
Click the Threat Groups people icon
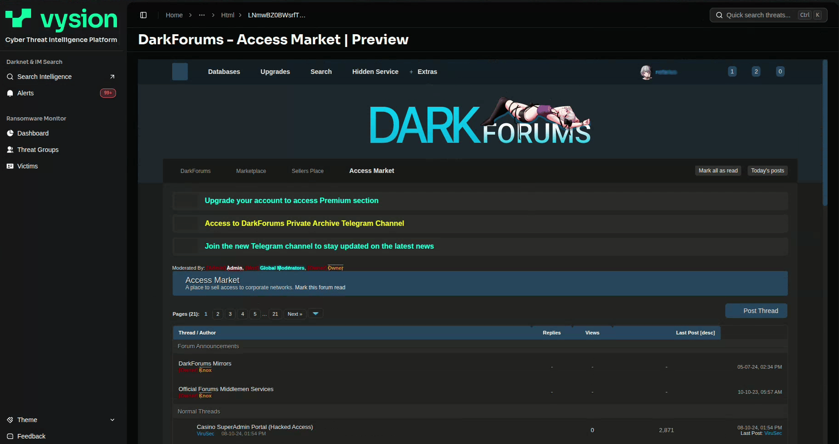(10, 150)
